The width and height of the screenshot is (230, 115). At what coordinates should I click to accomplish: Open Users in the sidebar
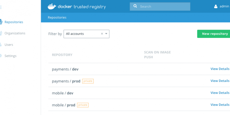(9, 45)
